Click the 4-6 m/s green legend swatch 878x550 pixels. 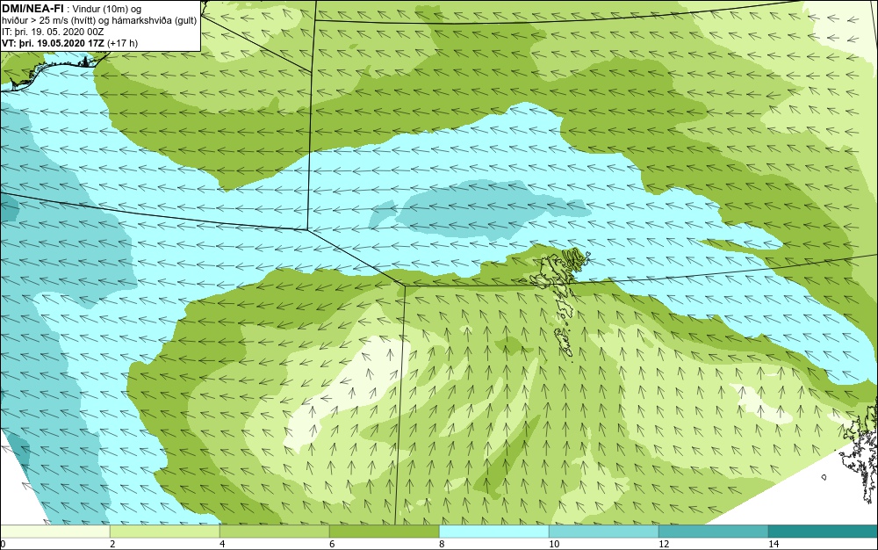274,532
